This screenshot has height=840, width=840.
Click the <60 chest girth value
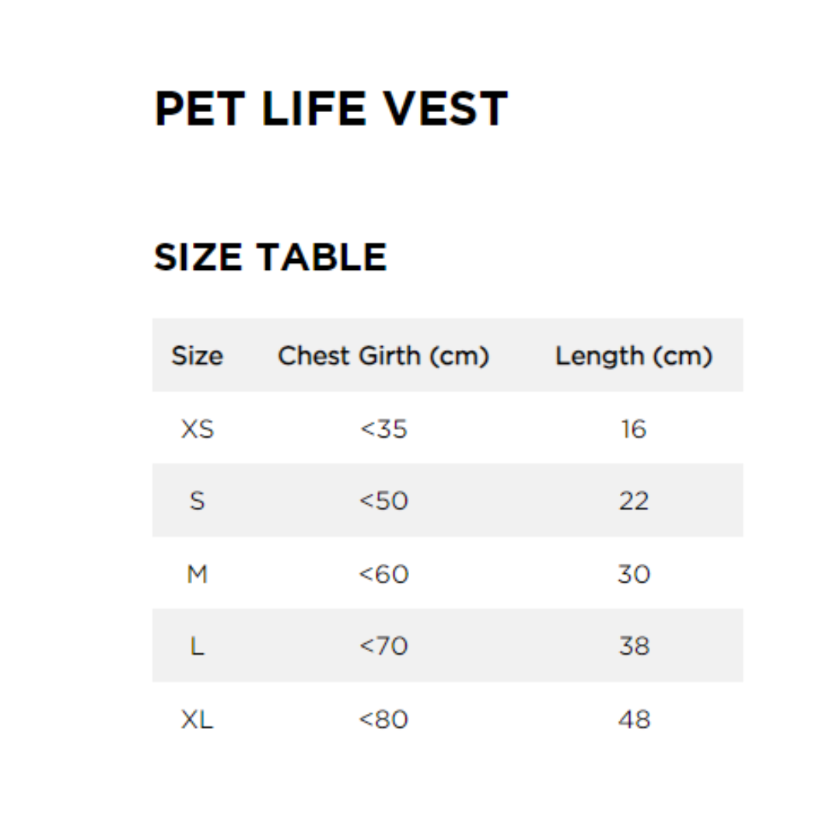click(383, 574)
